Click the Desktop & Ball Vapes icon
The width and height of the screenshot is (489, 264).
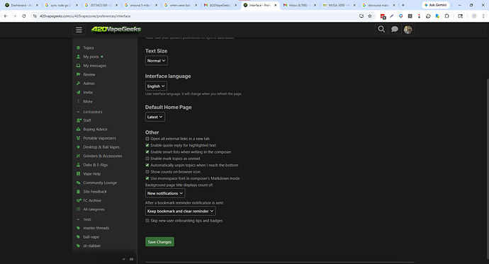[78, 147]
